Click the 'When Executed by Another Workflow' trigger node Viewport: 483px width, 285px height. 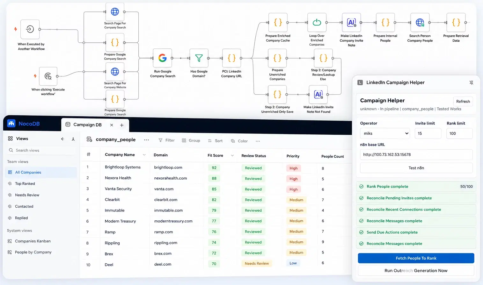click(30, 29)
